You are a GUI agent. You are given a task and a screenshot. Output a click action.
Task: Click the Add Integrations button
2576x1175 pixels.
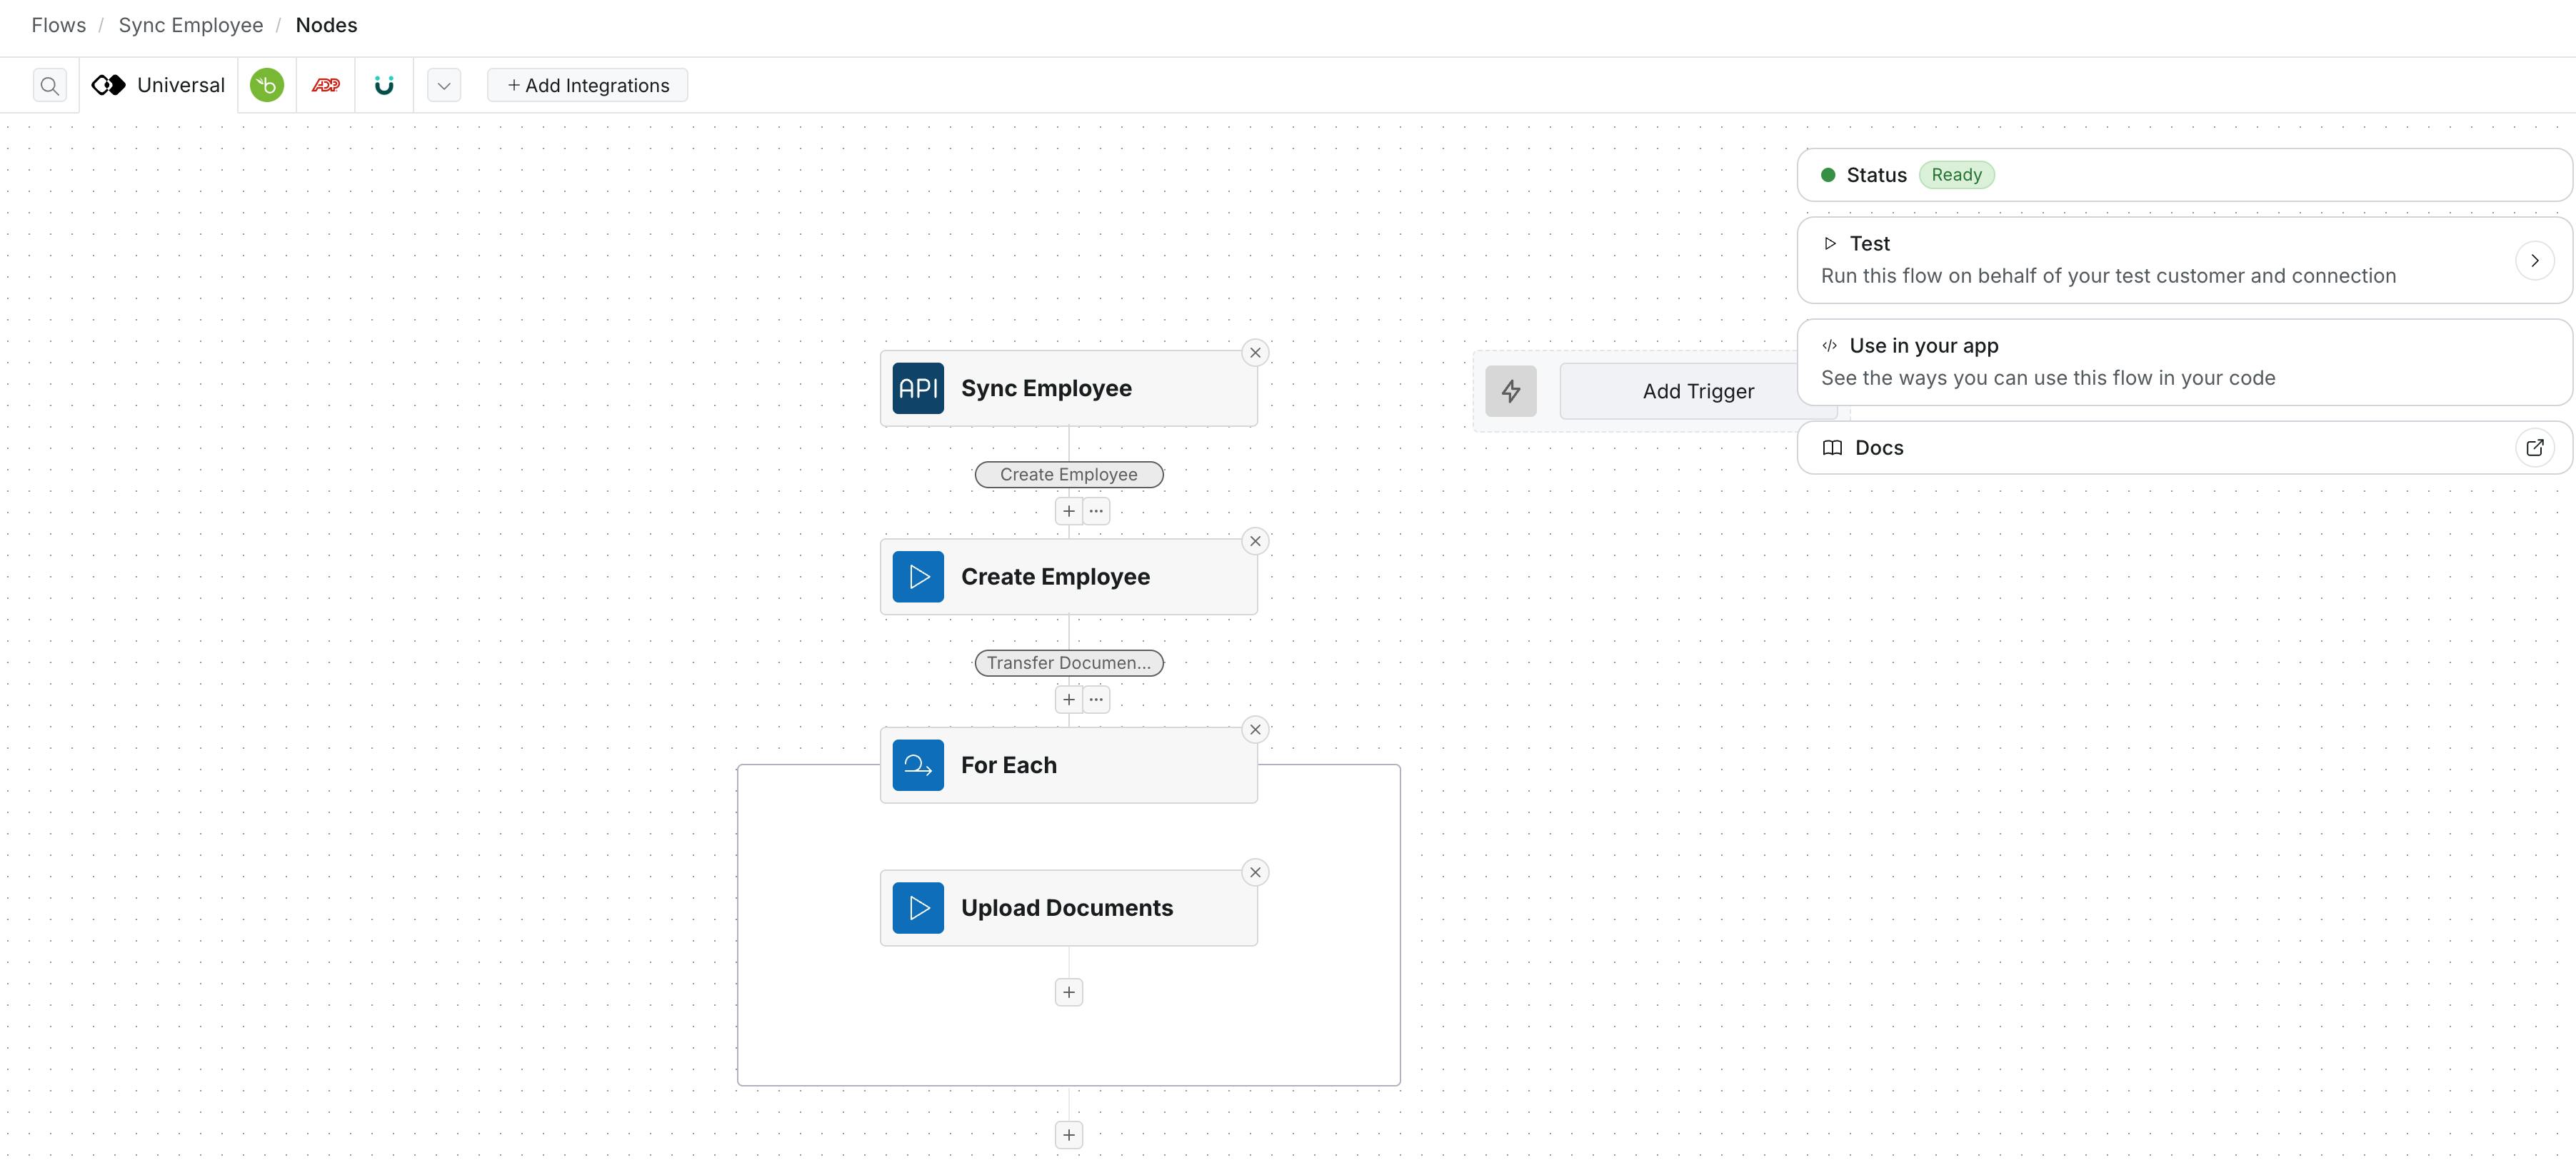(588, 86)
